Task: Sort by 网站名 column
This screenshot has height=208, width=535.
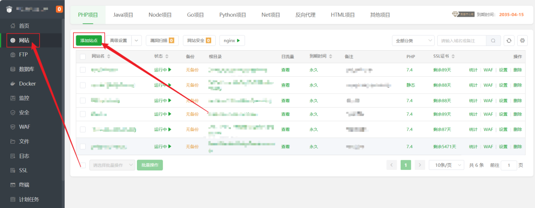Action: pyautogui.click(x=109, y=56)
